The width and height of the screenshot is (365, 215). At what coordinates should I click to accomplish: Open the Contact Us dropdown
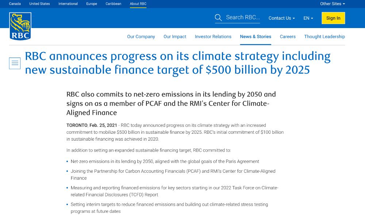[x=282, y=18]
